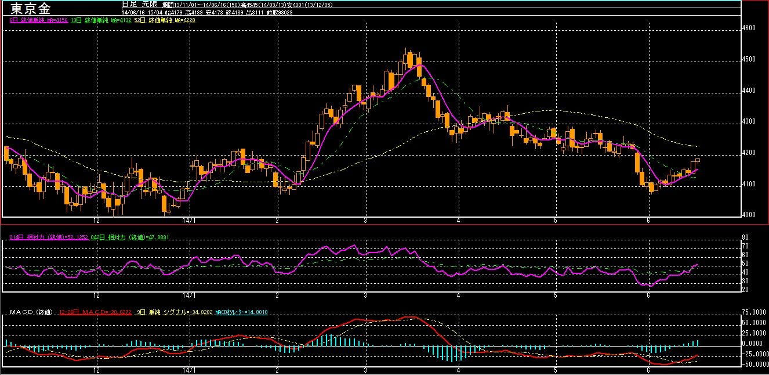The height and width of the screenshot is (375, 769).
Task: Open the 6日 終値単純 MA=4156 legend
Action: click(x=39, y=20)
